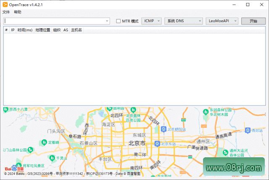The height and width of the screenshot is (180, 269).
Task: Expand the address history dropdown arrow
Action: [107, 21]
